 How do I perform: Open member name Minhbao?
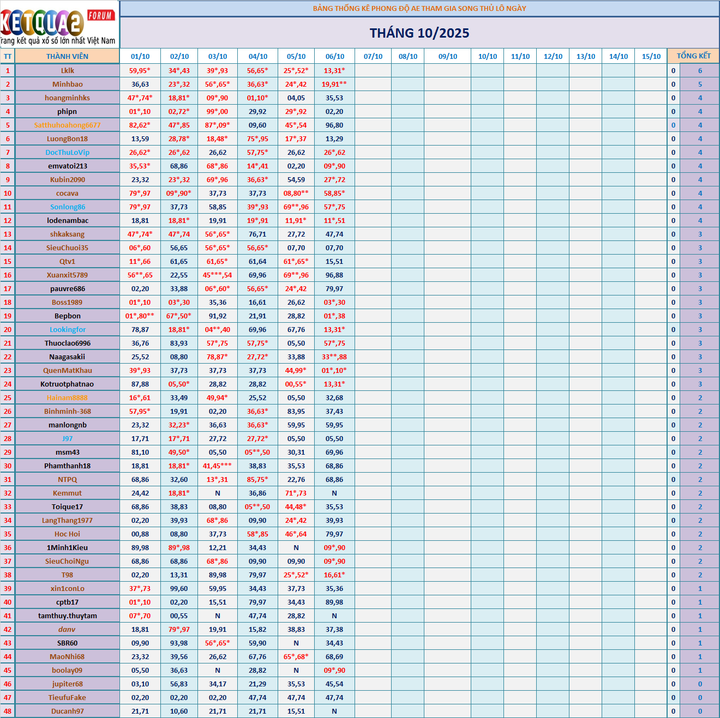coord(67,84)
